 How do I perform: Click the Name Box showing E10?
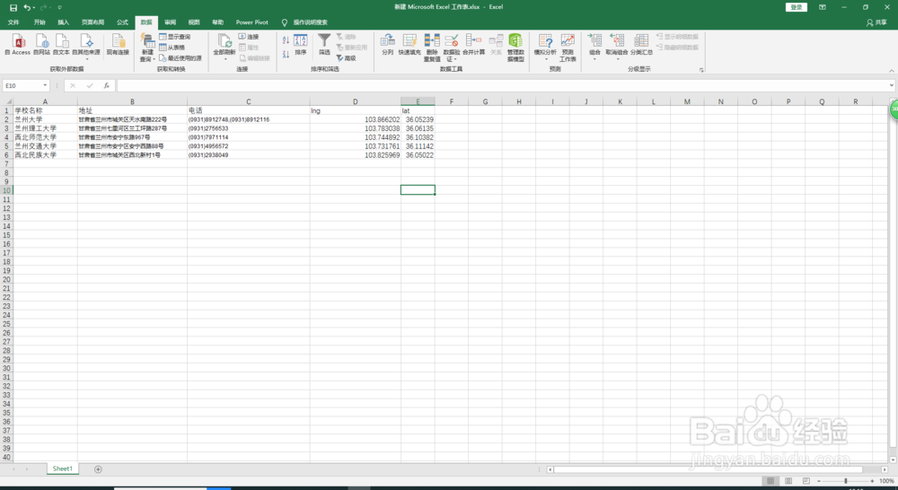click(x=22, y=85)
